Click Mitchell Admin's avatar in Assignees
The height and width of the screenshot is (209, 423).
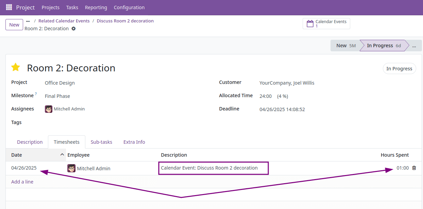pos(48,109)
